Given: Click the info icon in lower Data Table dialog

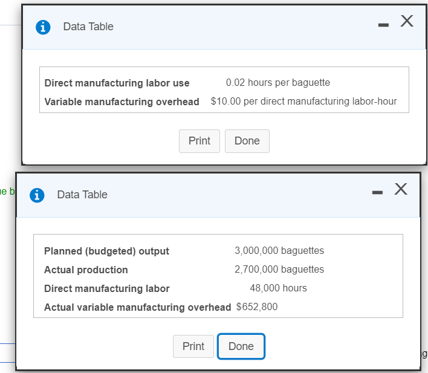Looking at the screenshot, I should click(x=37, y=195).
